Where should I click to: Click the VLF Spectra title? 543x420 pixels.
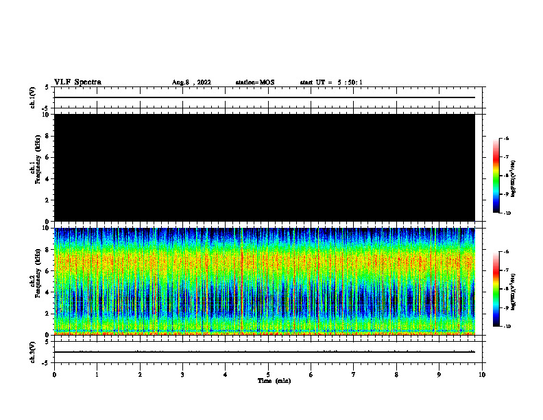(x=77, y=82)
